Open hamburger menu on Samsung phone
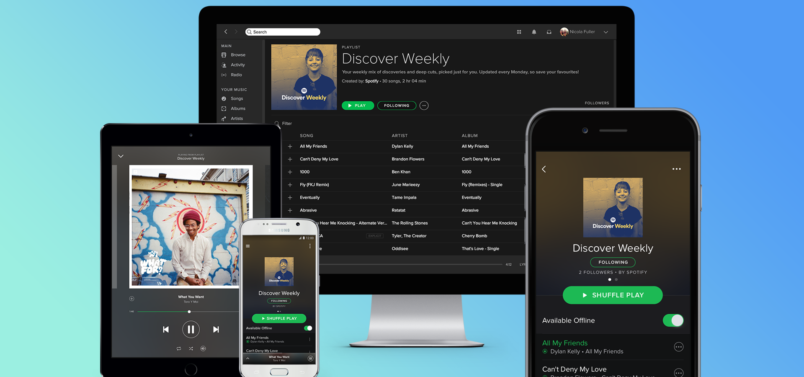804x377 pixels. click(x=248, y=246)
